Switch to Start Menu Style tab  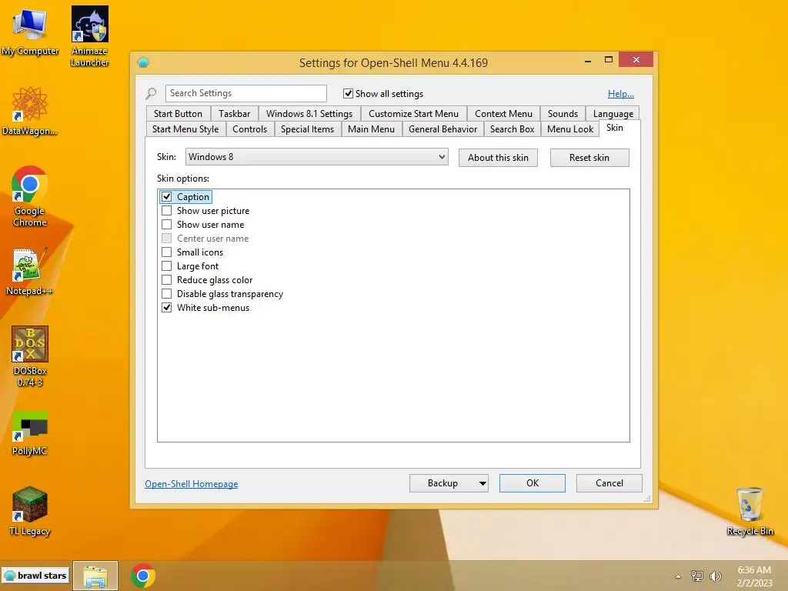click(x=185, y=129)
